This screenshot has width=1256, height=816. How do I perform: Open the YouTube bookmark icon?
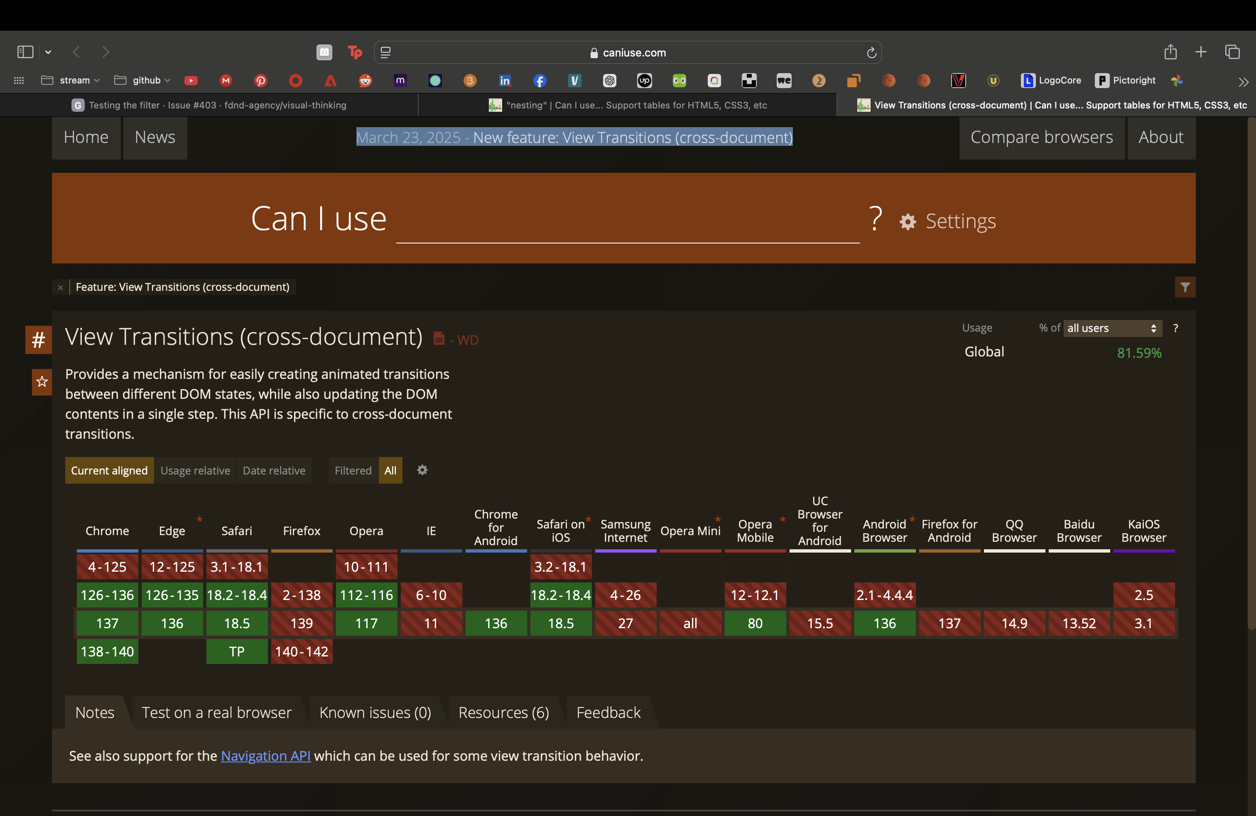[x=191, y=80]
